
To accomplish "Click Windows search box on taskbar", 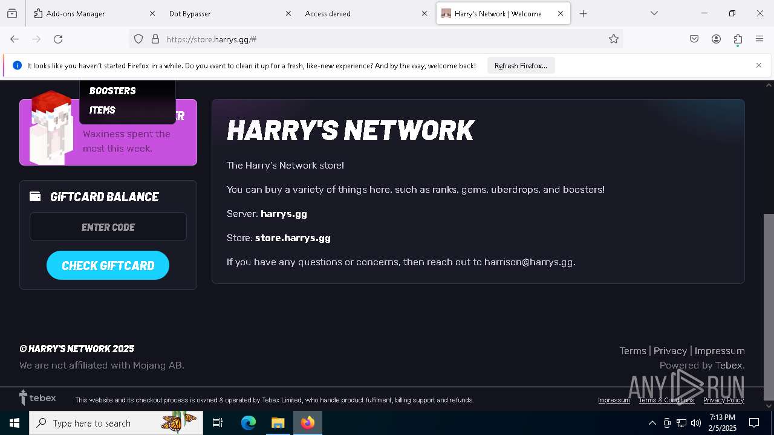I will [116, 423].
